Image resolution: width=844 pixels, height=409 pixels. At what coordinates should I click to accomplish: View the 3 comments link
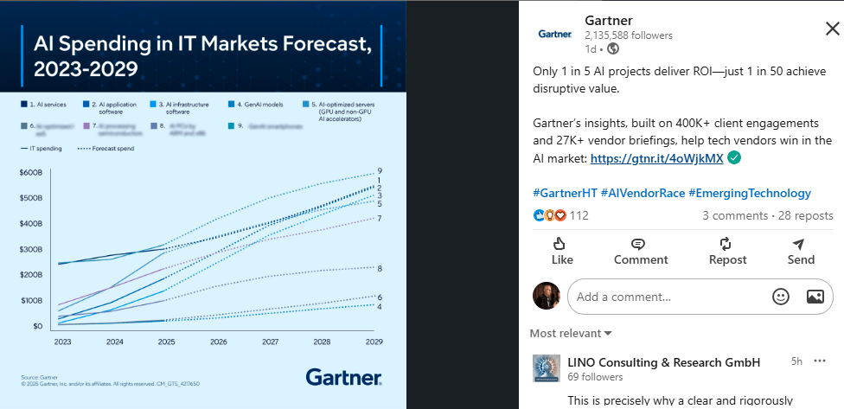(x=731, y=215)
